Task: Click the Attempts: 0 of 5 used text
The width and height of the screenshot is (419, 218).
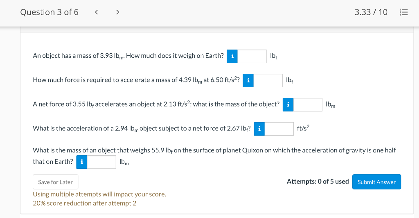Action: coord(318,182)
